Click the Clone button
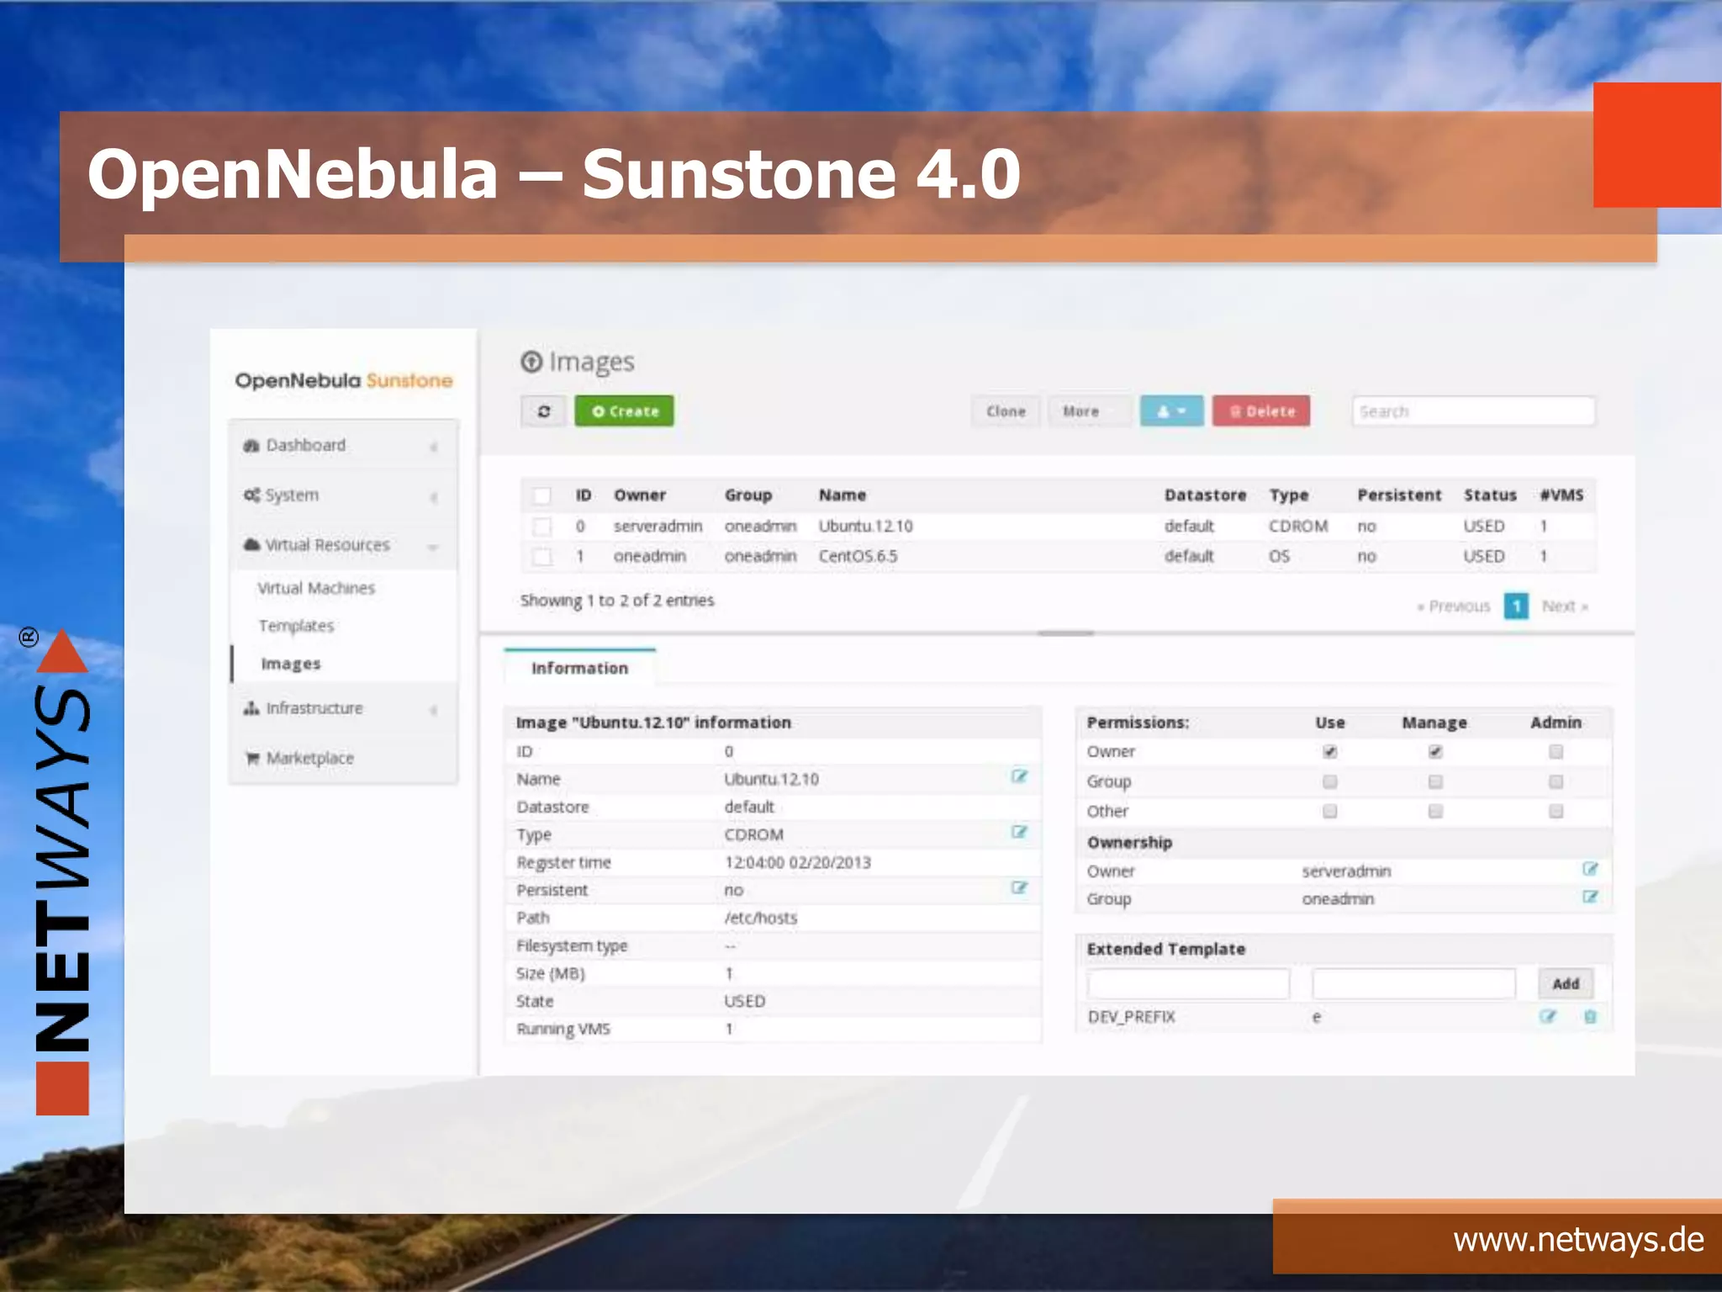Image resolution: width=1722 pixels, height=1292 pixels. point(1006,411)
